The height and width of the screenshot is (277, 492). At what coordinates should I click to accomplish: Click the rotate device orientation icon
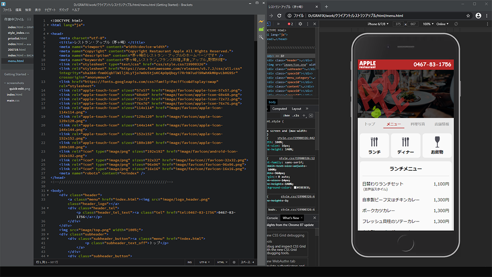click(x=456, y=24)
